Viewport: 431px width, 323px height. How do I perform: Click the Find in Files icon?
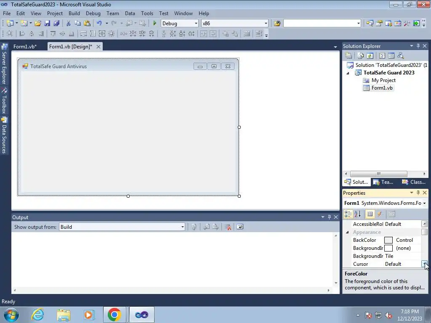pyautogui.click(x=277, y=24)
